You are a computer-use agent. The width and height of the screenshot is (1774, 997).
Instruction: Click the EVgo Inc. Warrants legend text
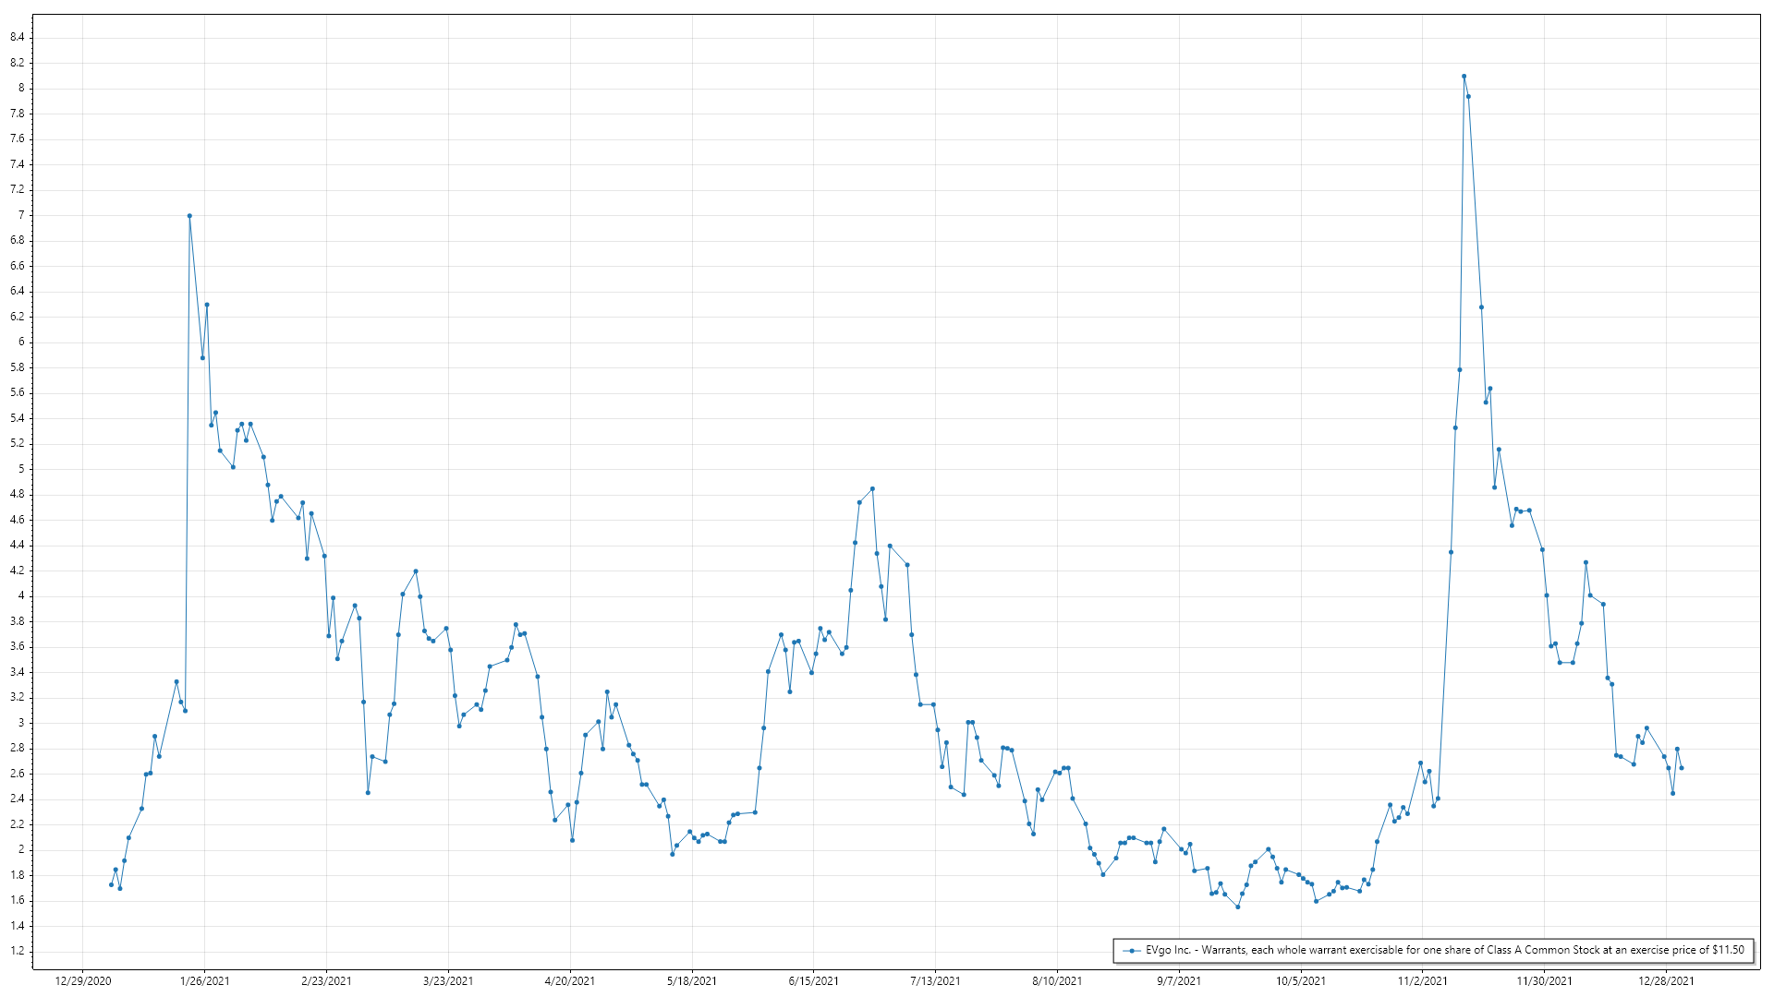[1444, 950]
